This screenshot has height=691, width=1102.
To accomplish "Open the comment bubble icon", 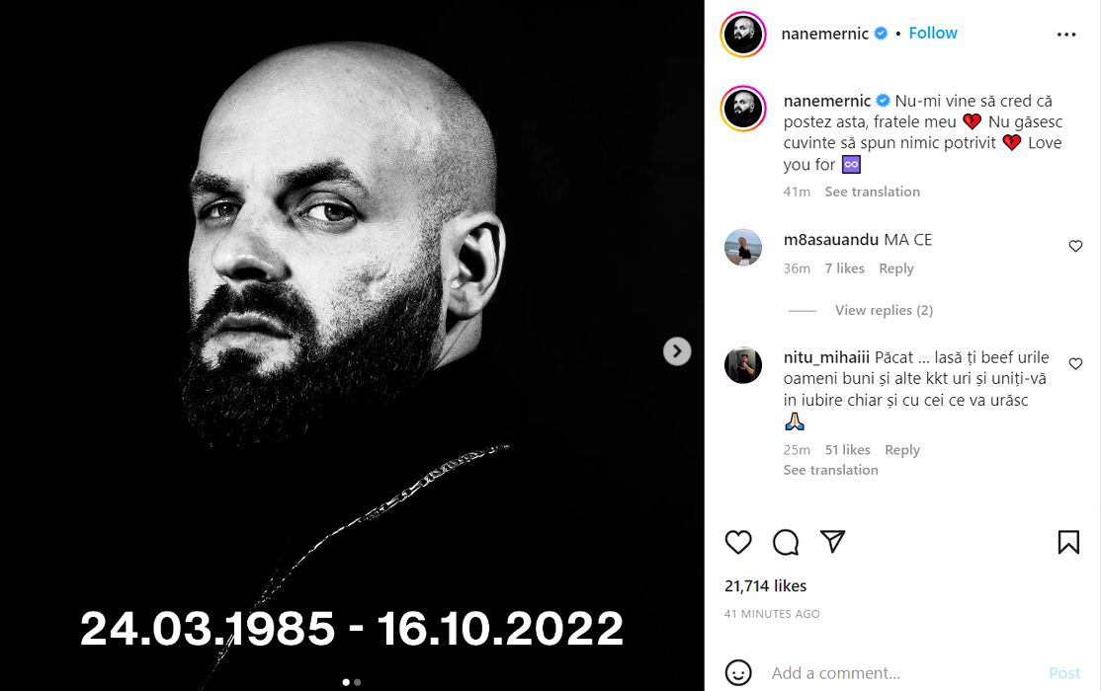I will click(x=786, y=542).
